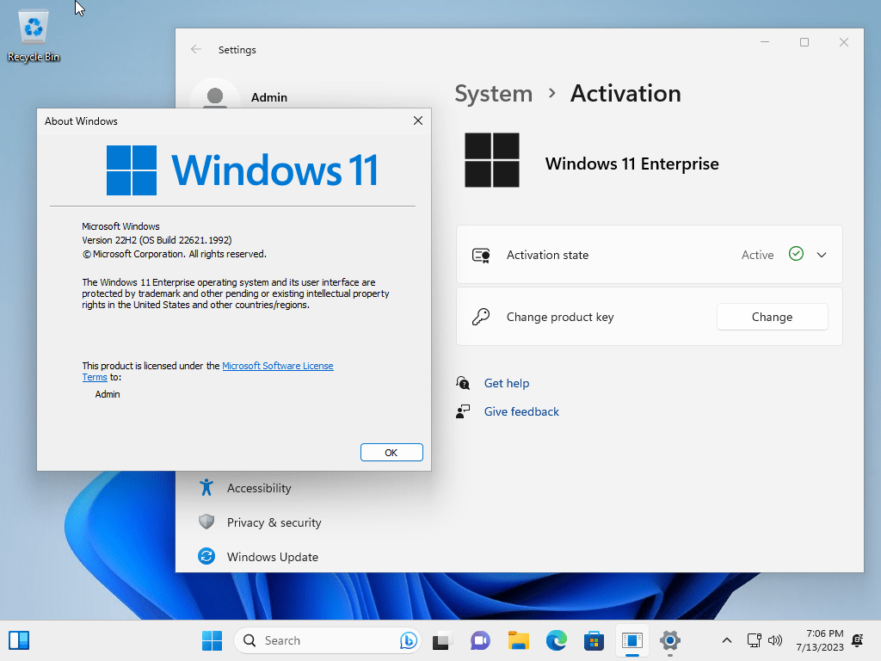Click the Accessibility figure icon

[206, 487]
